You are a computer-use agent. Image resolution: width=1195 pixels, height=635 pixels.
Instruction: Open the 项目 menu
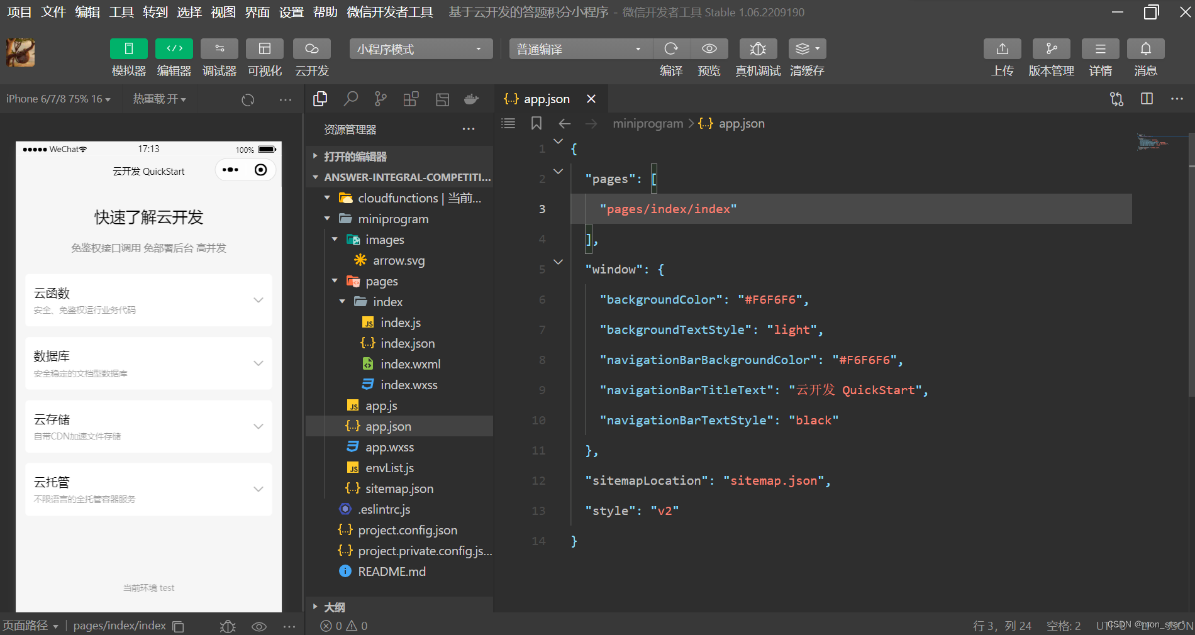(x=19, y=12)
